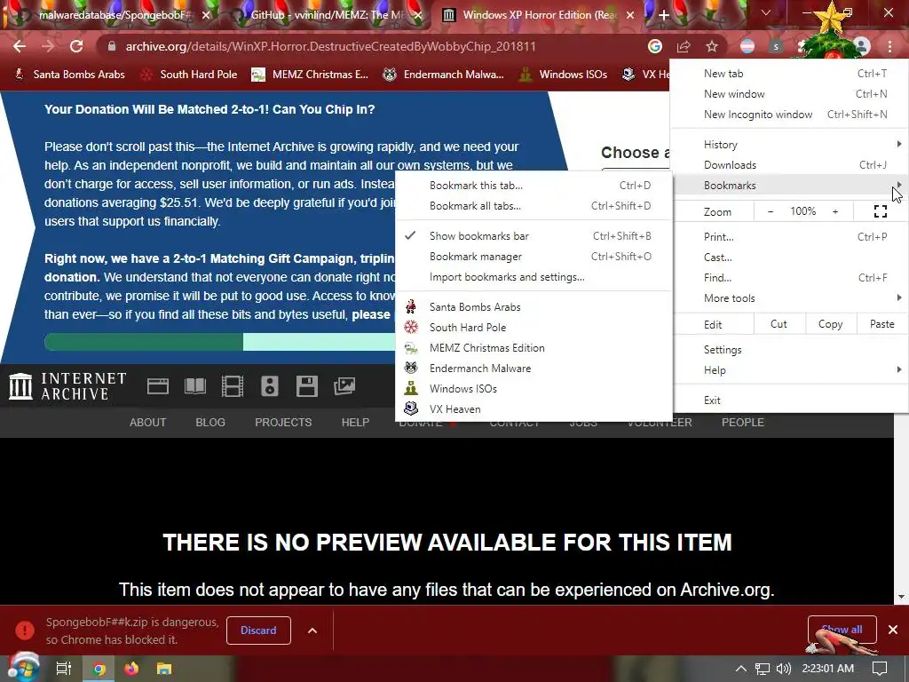Open Firefox from the taskbar

(x=131, y=669)
